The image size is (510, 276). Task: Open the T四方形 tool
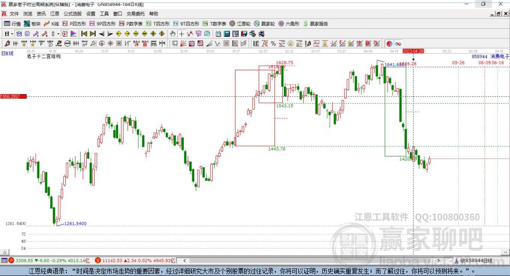click(158, 24)
